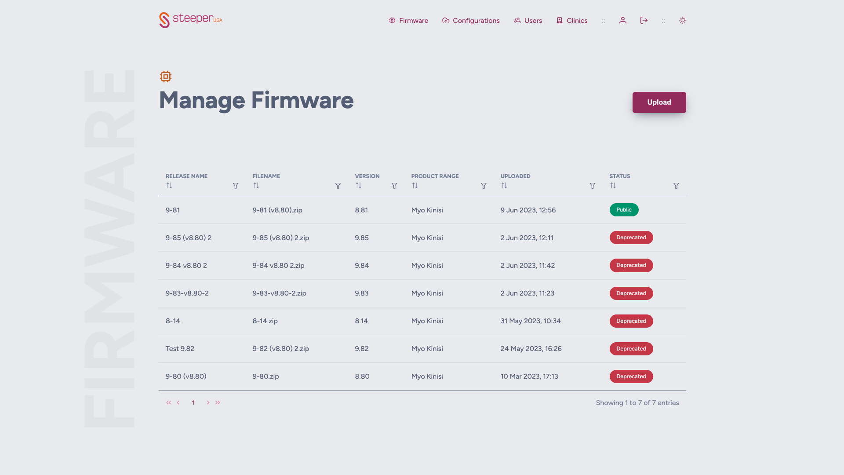Click upload date 24 May 2023, 16:26
This screenshot has height=475, width=844.
[531, 349]
